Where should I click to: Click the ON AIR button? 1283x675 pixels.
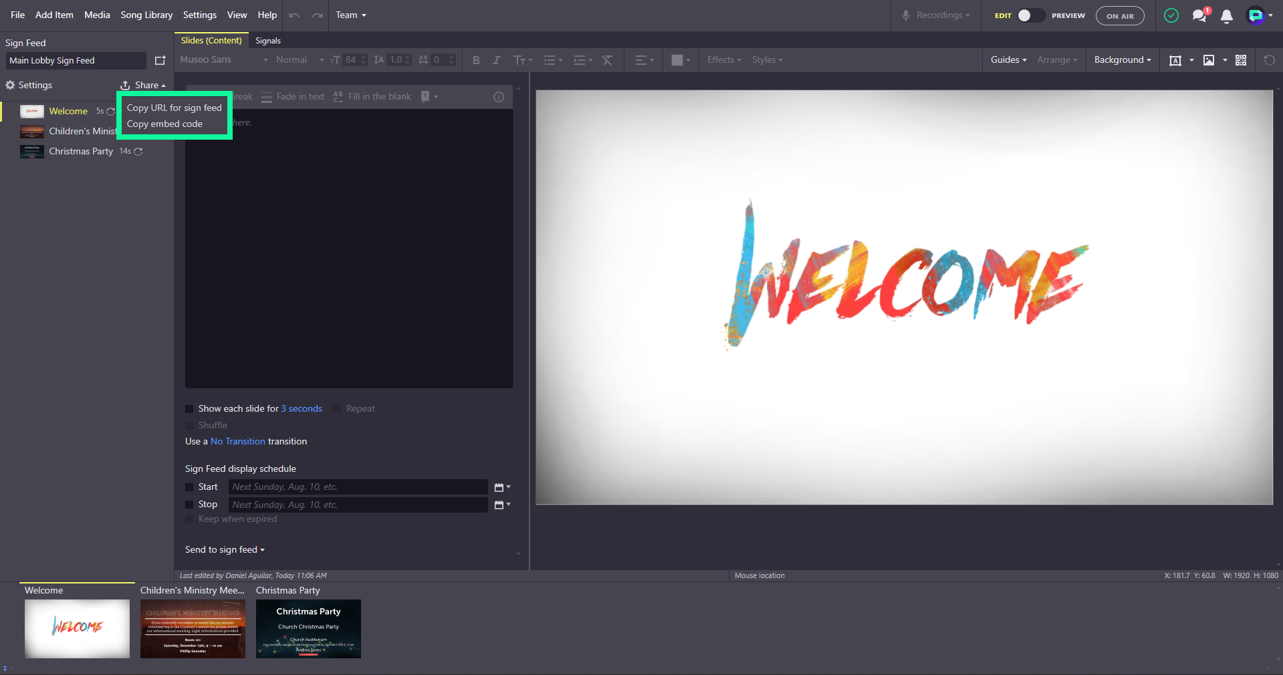coord(1120,16)
